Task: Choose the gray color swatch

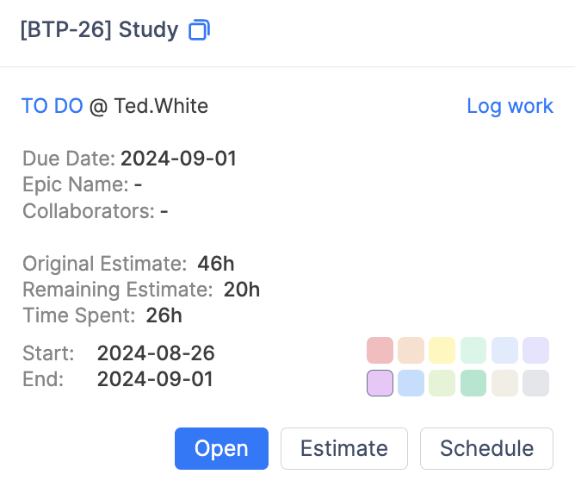Action: (535, 383)
